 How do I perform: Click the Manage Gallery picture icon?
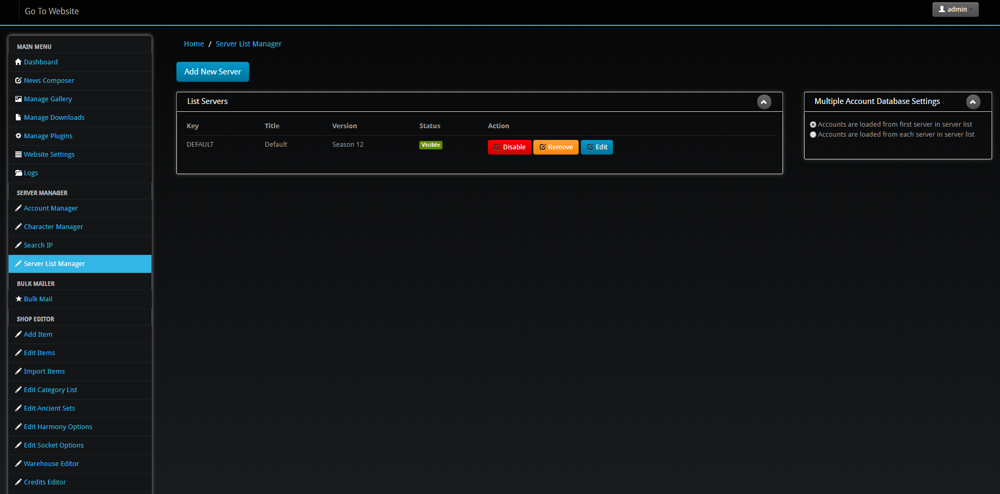[x=18, y=99]
